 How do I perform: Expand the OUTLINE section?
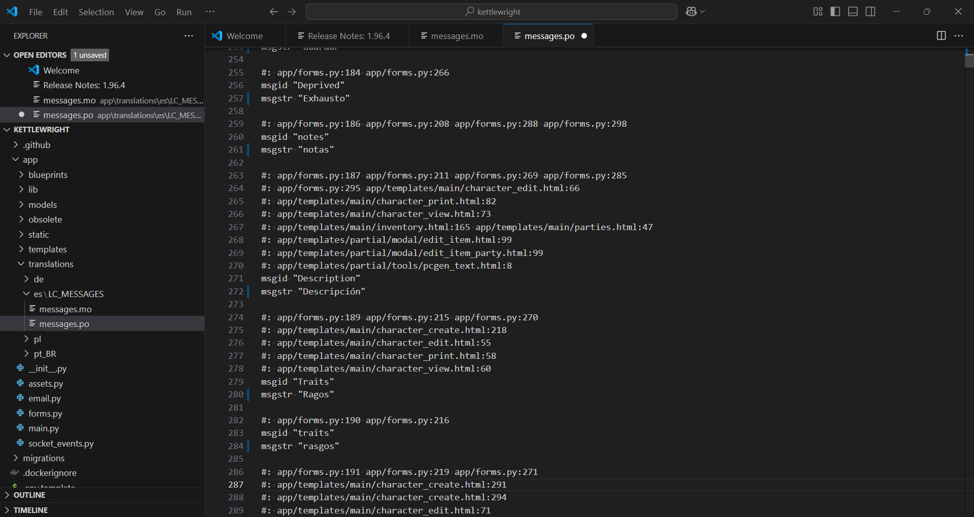[29, 495]
